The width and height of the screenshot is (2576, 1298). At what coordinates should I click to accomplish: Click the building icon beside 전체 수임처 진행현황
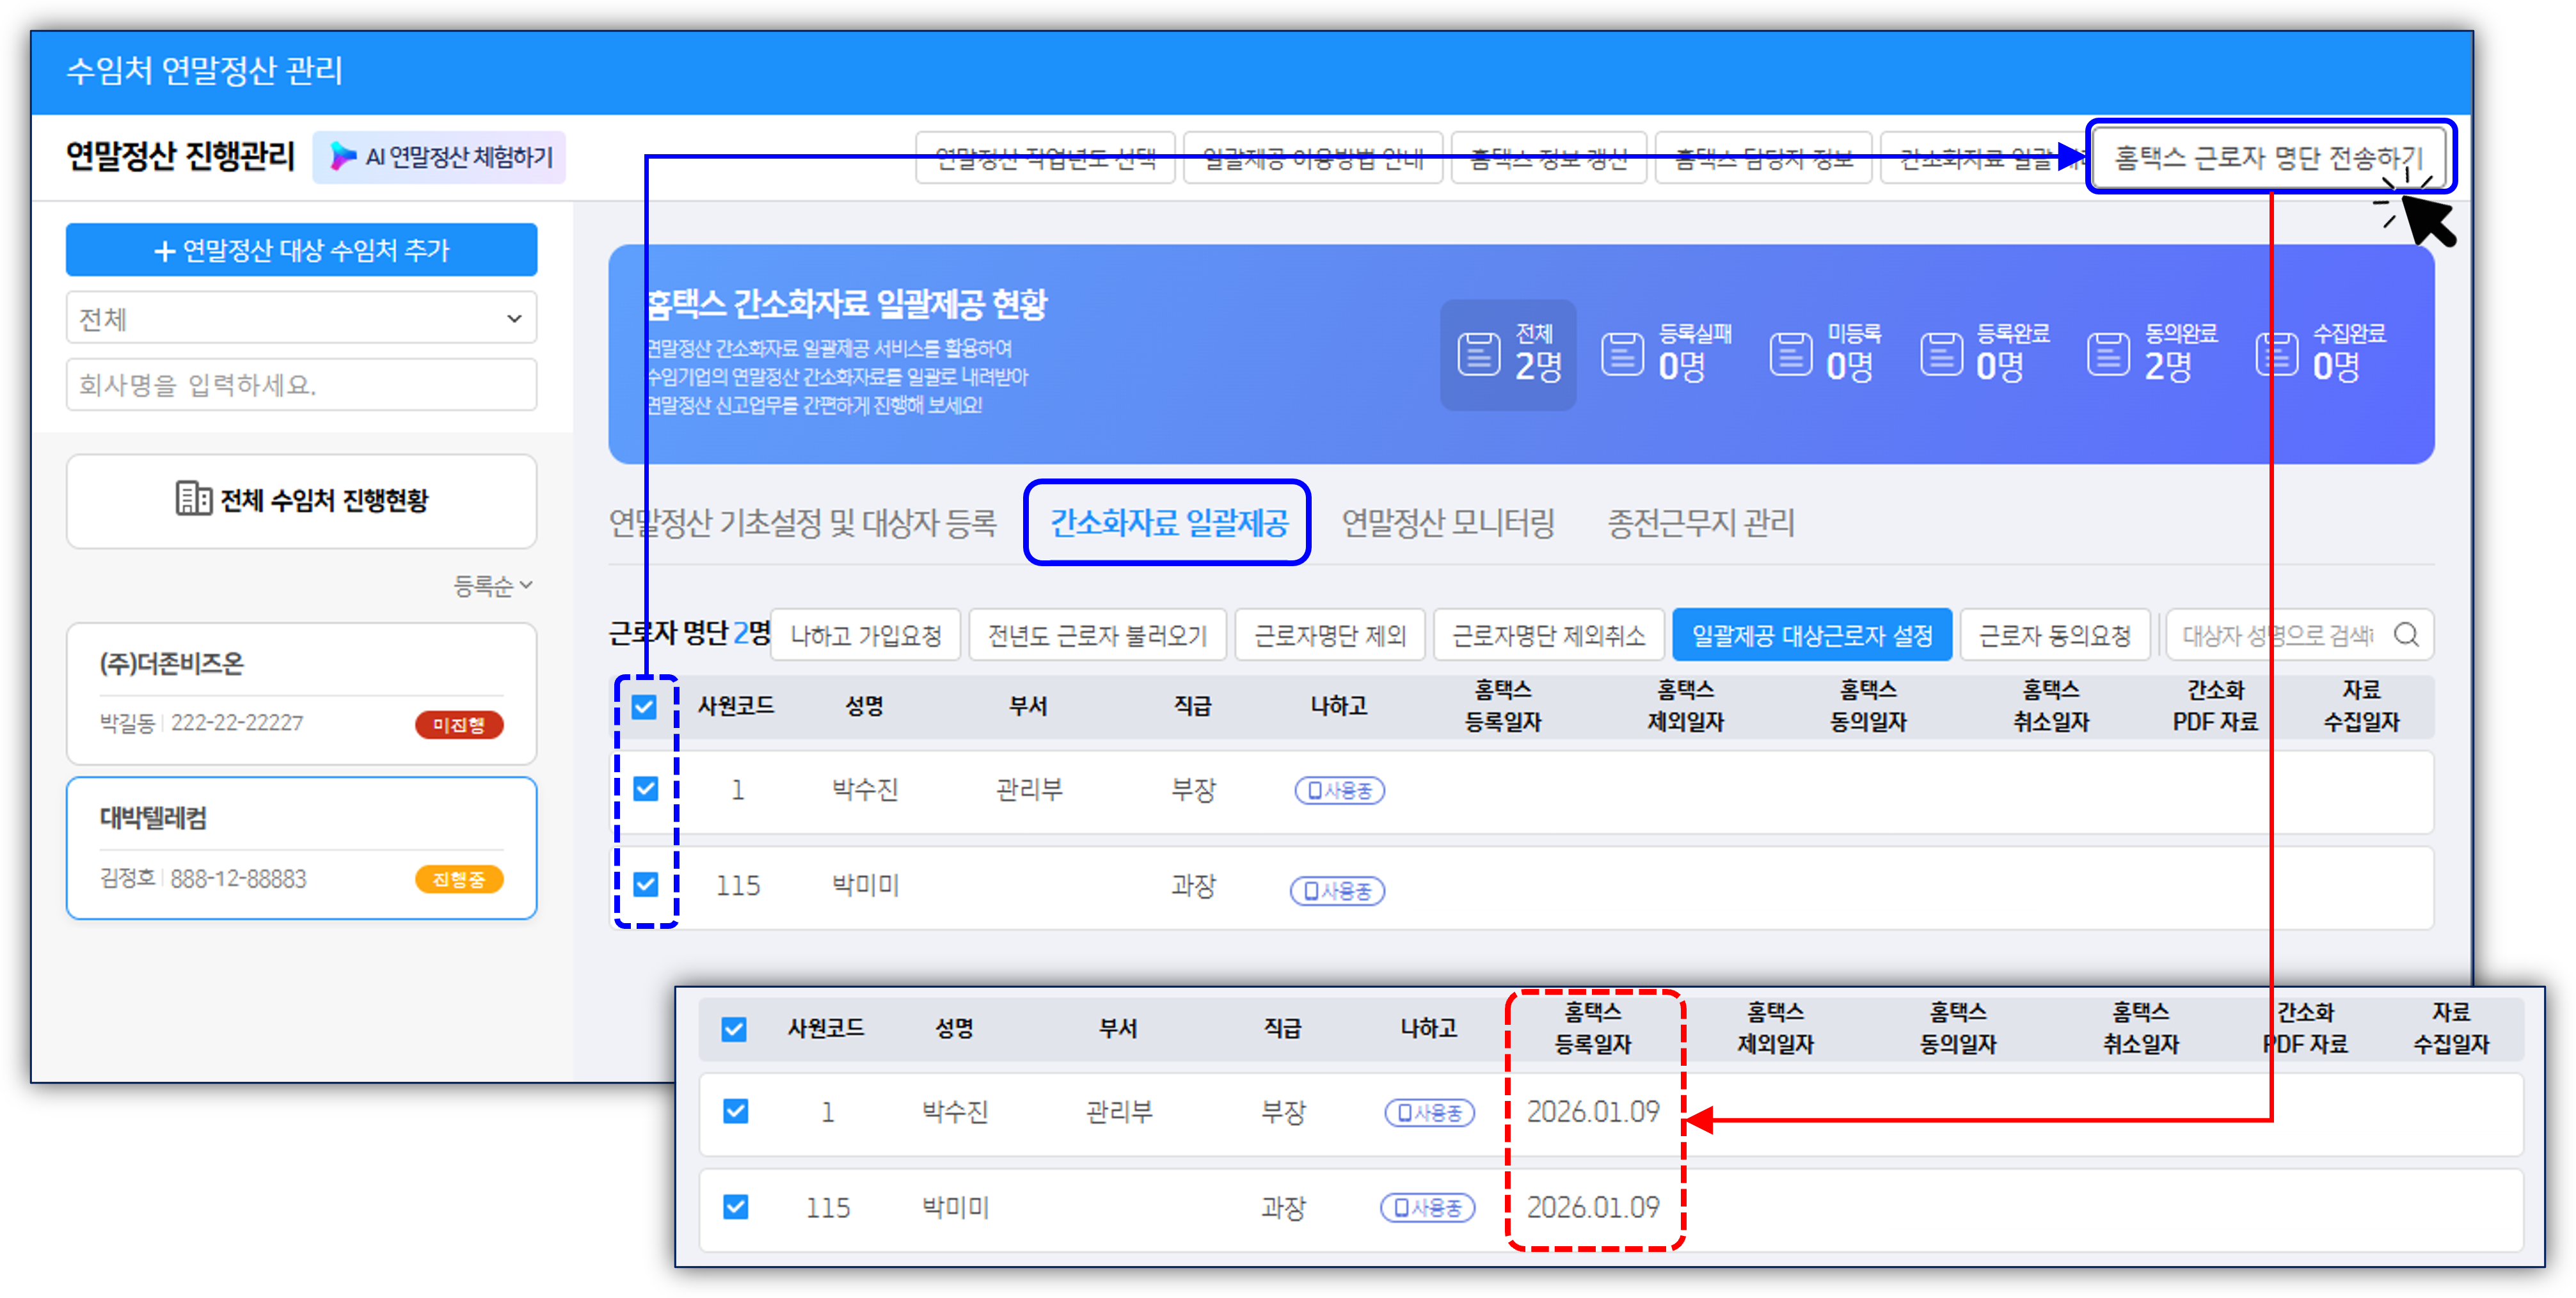193,498
